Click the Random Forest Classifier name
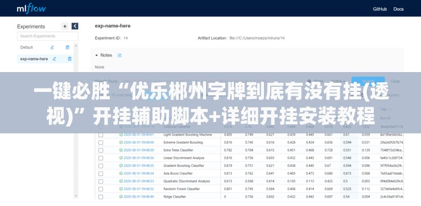Viewport: 421px width, 206px height. pos(181,189)
